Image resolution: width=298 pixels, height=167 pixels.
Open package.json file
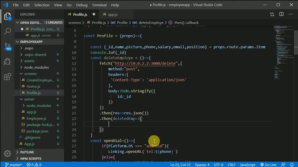[39, 131]
